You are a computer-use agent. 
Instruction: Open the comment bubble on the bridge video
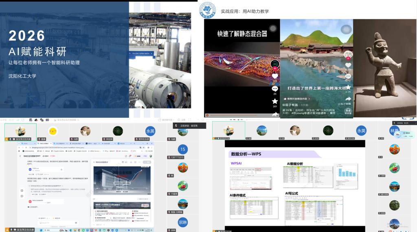click(348, 76)
